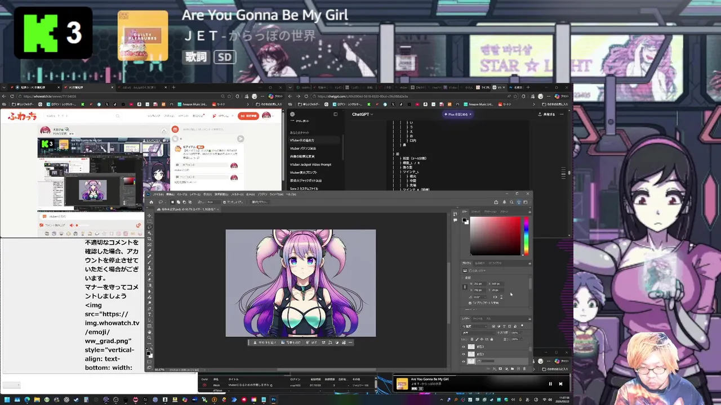
Task: Open Photoshop フィルター menu
Action: (x=237, y=194)
